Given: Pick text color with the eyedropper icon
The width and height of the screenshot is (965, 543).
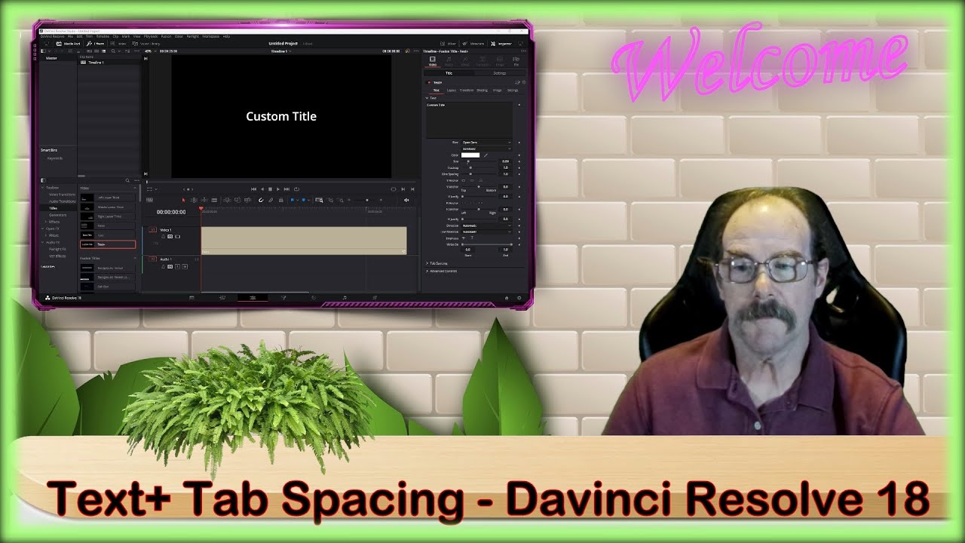Looking at the screenshot, I should (x=486, y=155).
